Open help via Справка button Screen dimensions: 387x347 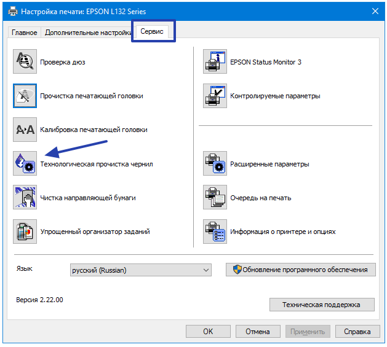(x=357, y=332)
